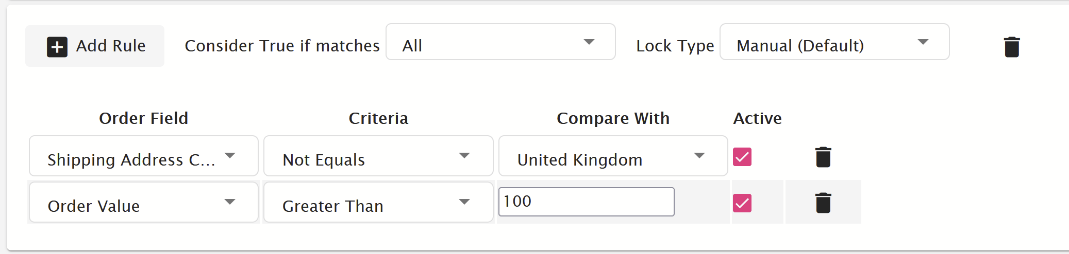Click the Compare With column header

[x=613, y=118]
